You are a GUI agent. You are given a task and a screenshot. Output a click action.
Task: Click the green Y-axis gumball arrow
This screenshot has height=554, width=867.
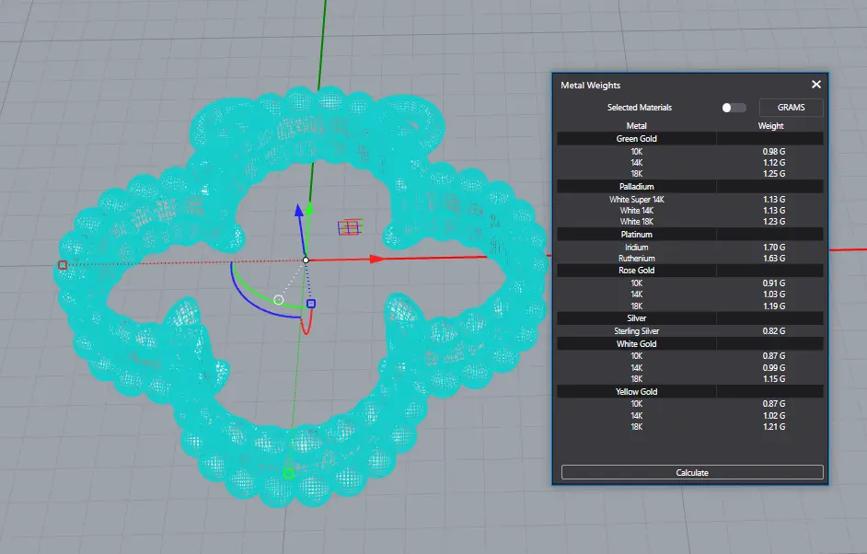pyautogui.click(x=309, y=209)
